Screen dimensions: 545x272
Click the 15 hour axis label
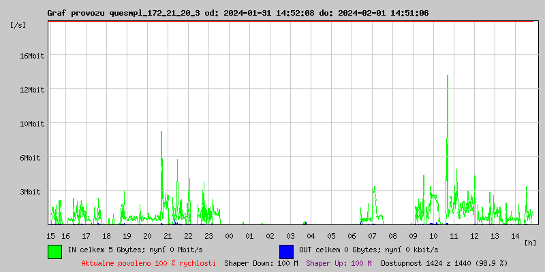pos(51,236)
